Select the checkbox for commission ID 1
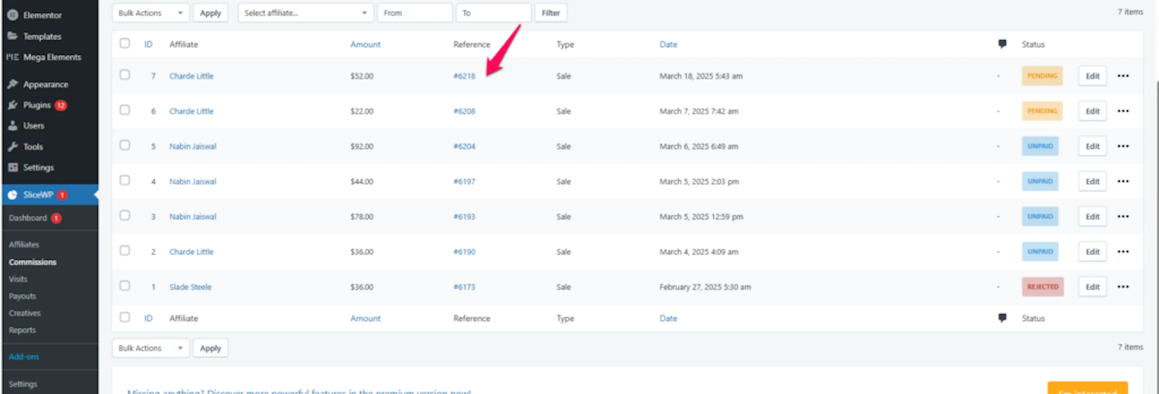This screenshot has width=1159, height=394. tap(125, 286)
